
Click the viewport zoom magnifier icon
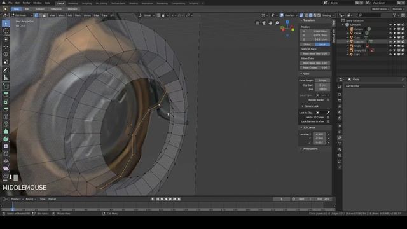277,23
